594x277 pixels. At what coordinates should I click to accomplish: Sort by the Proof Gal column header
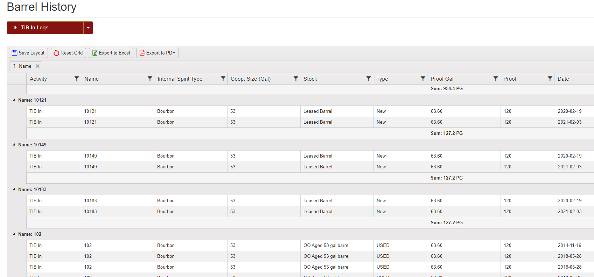click(x=442, y=79)
